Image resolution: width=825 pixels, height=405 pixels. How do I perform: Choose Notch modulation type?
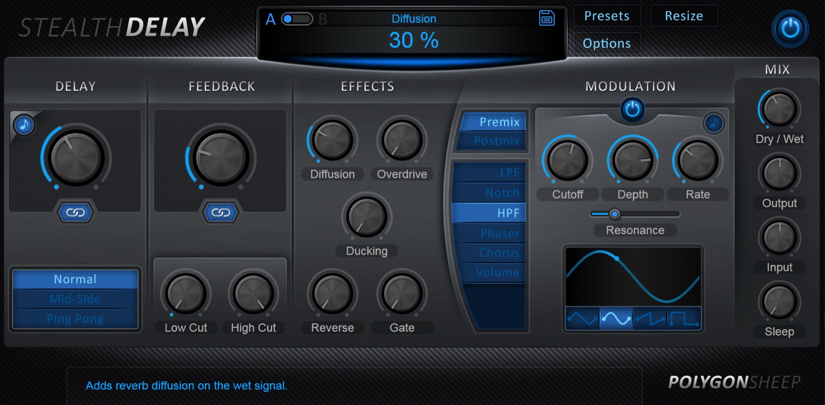[489, 192]
